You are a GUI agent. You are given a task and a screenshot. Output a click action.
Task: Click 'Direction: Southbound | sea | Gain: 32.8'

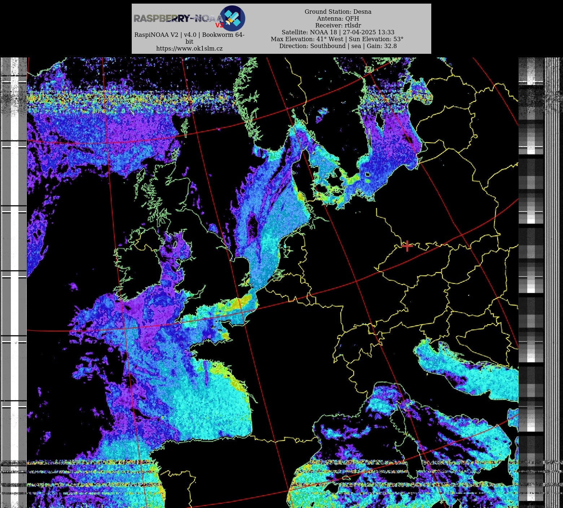[x=338, y=46]
